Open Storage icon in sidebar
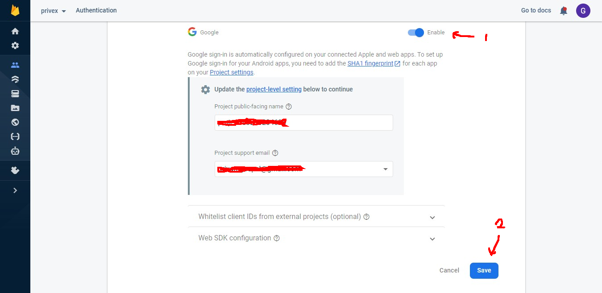Screen dimensions: 602x293 (x=15, y=108)
